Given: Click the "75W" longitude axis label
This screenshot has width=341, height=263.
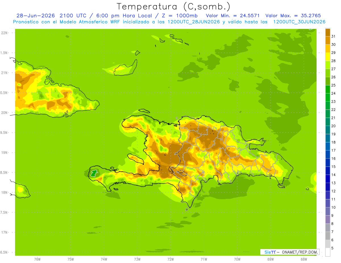Looking at the screenshot, I should (x=71, y=259).
